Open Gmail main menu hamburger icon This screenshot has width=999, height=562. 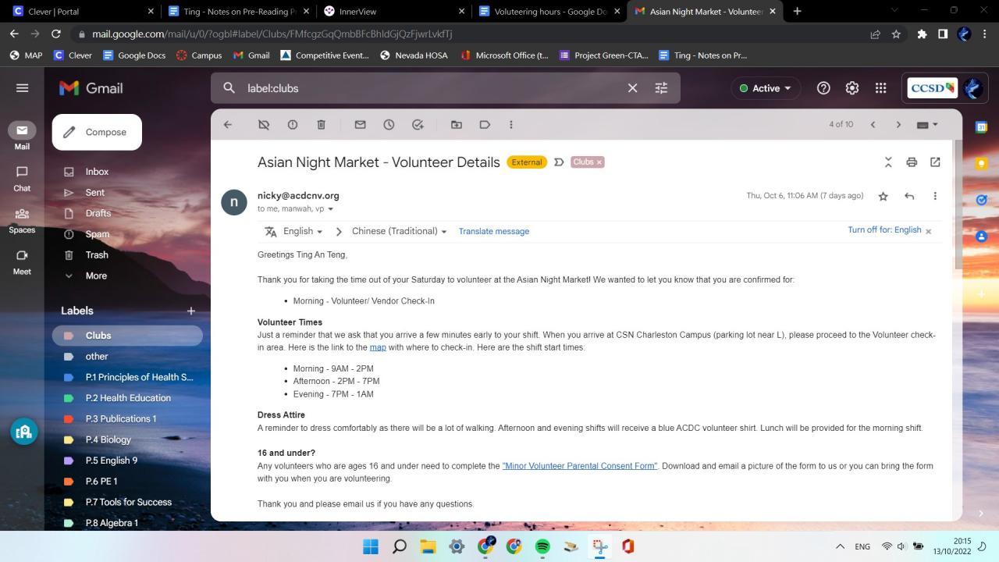(22, 88)
